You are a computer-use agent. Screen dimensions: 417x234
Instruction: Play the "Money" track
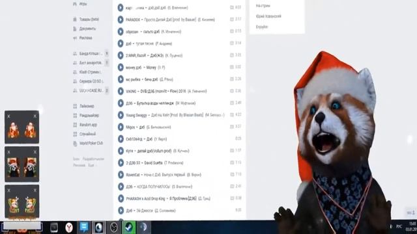pos(121,68)
